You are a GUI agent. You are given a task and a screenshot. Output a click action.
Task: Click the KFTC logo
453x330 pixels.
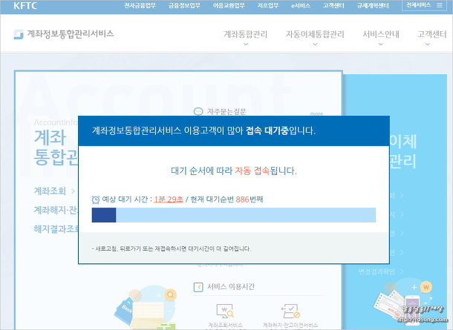click(x=25, y=5)
